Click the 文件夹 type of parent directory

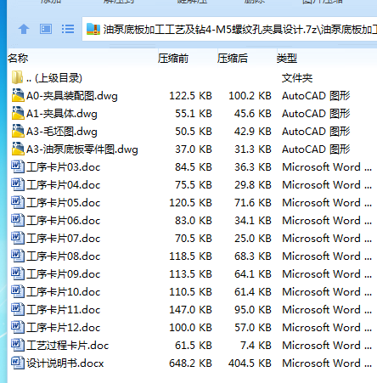(x=297, y=78)
